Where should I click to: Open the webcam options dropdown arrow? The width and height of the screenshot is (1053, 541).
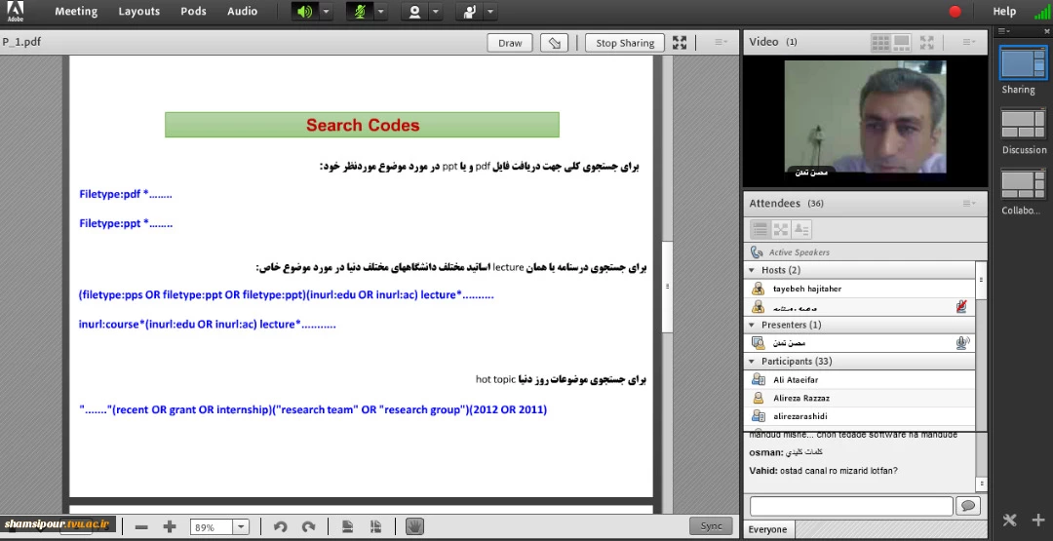click(x=435, y=12)
